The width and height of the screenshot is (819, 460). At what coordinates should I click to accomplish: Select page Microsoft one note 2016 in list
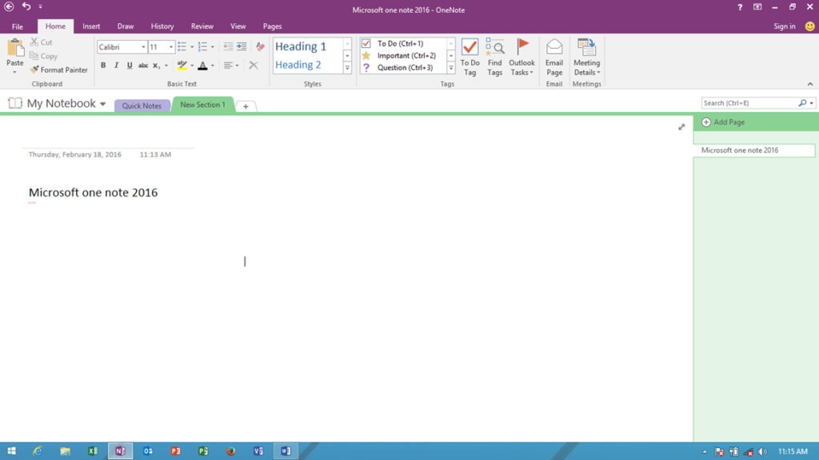coord(754,150)
